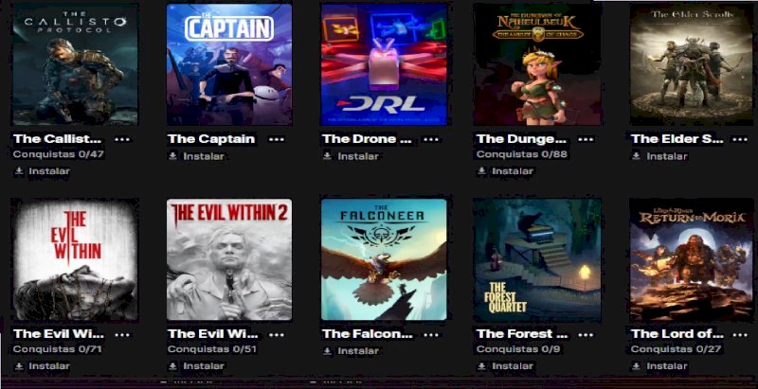Open The Evil Within 2 cover image
Image resolution: width=758 pixels, height=389 pixels.
point(229,259)
